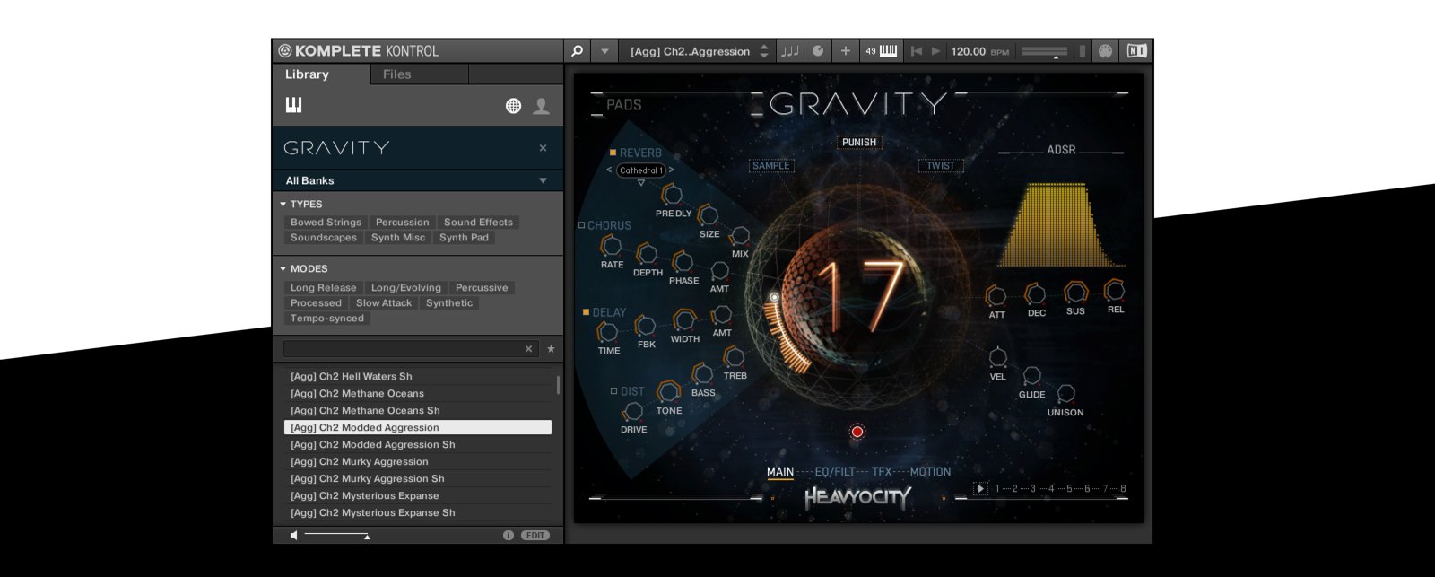Select previous reverb type arrow
Screen dimensions: 1435x577
coord(609,170)
